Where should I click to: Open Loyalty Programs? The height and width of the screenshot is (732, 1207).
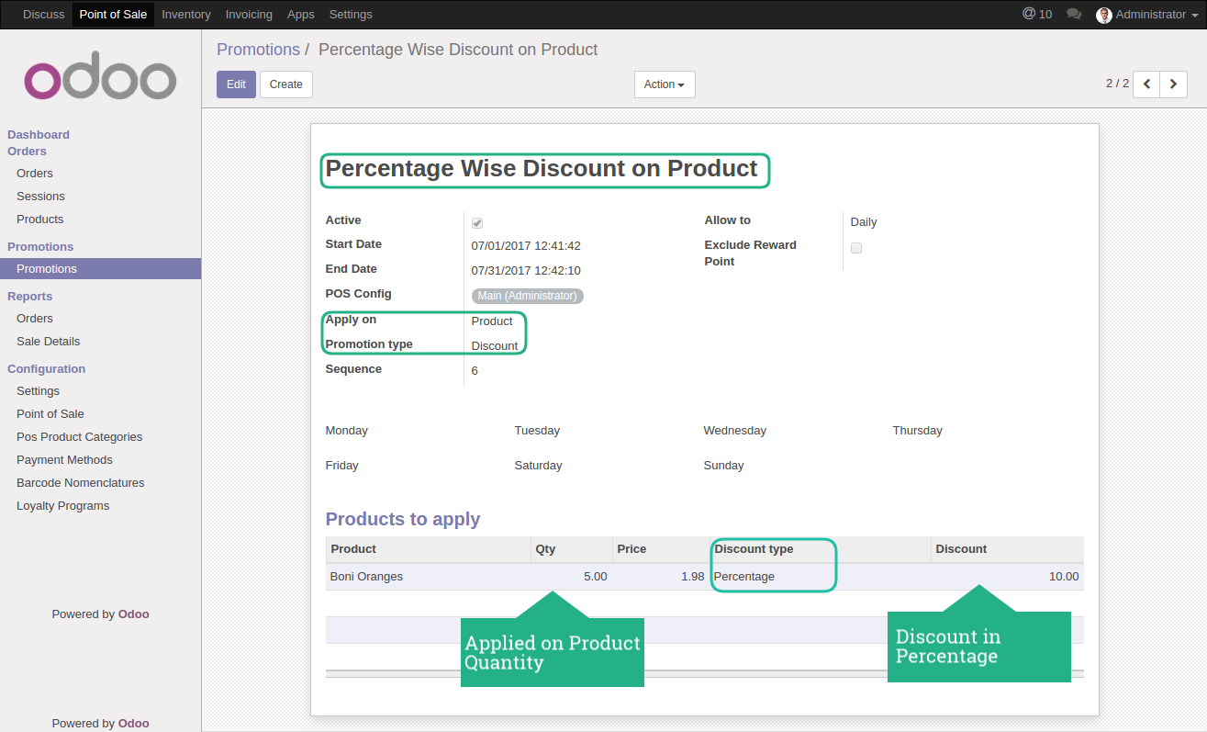[x=62, y=506]
